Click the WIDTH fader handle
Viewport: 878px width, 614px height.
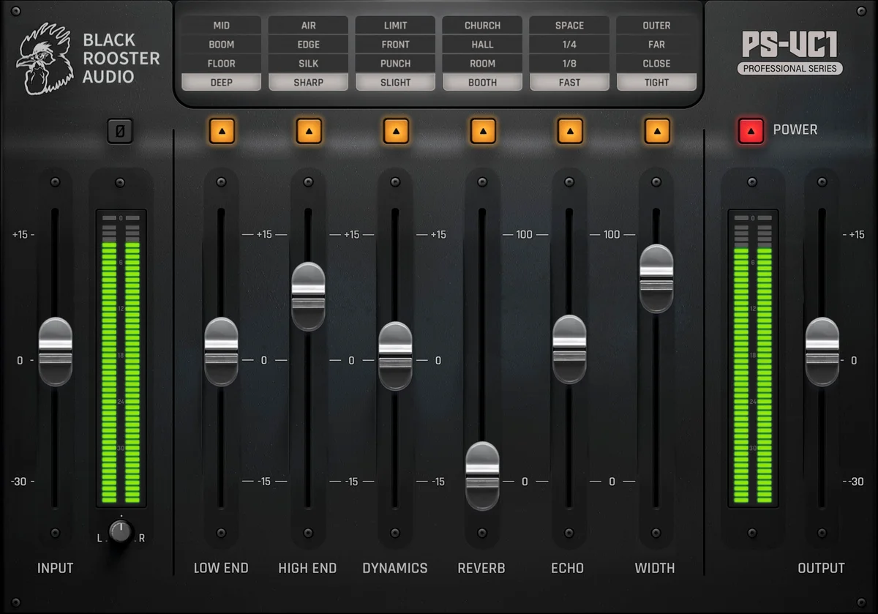[656, 279]
